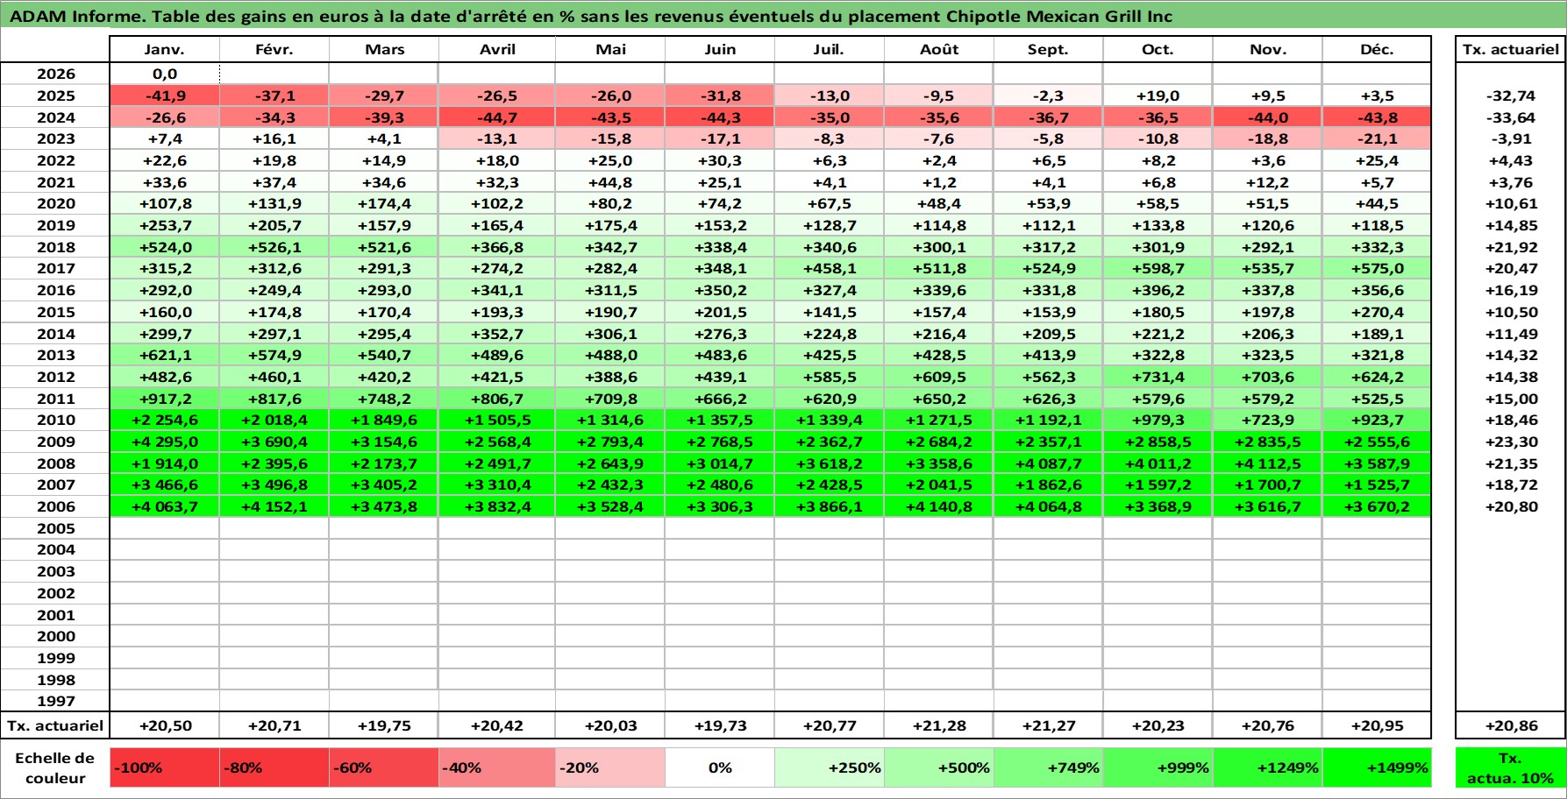The height and width of the screenshot is (799, 1567).
Task: Select the +20,86 overall actuarial rate
Action: point(1511,725)
